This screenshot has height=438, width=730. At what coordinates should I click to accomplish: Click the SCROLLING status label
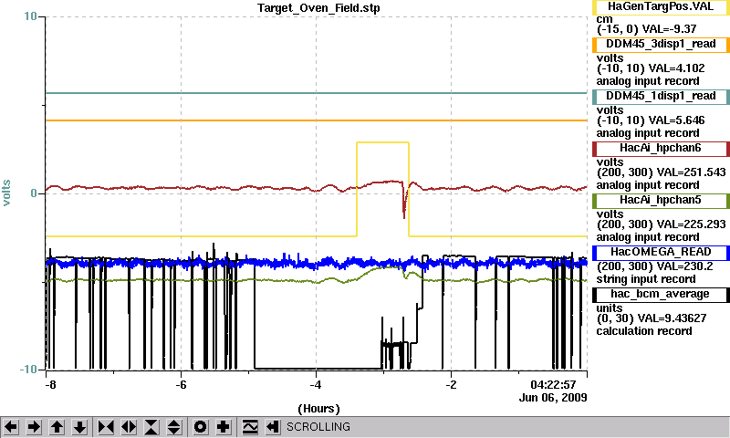(x=318, y=427)
